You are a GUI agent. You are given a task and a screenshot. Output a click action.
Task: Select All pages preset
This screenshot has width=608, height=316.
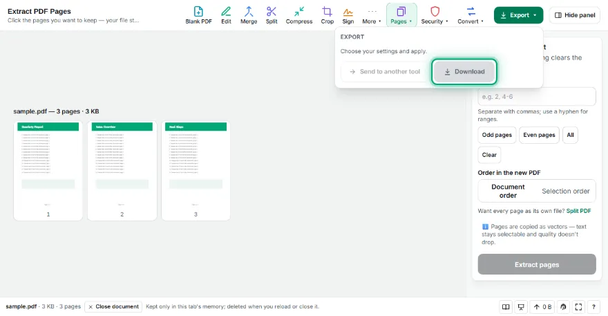(570, 135)
